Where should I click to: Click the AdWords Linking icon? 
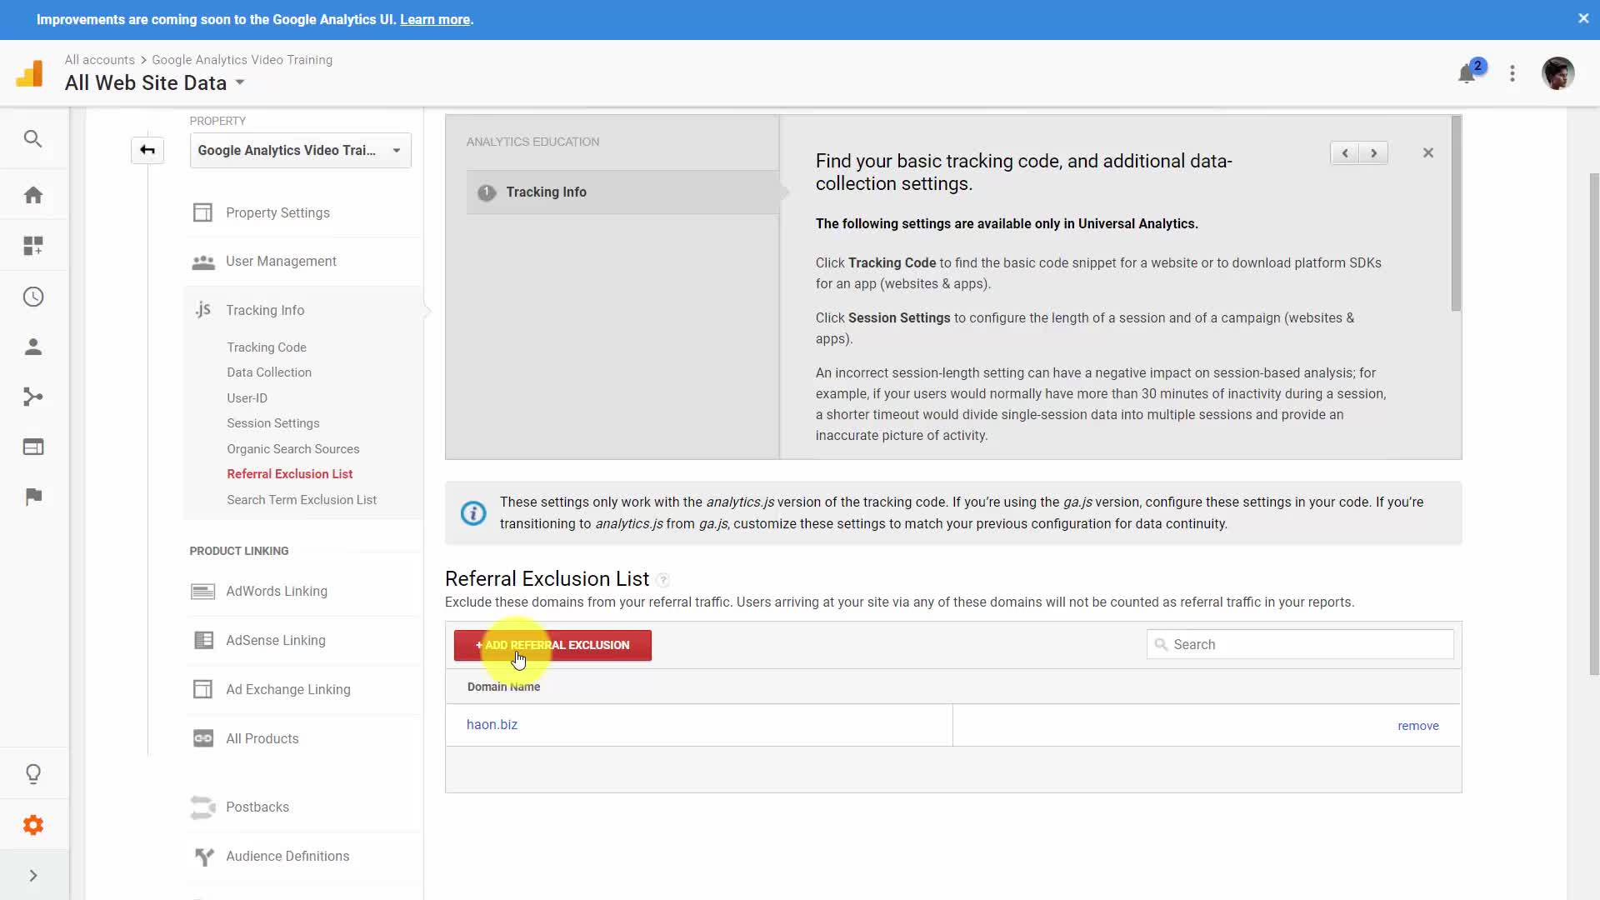202,592
